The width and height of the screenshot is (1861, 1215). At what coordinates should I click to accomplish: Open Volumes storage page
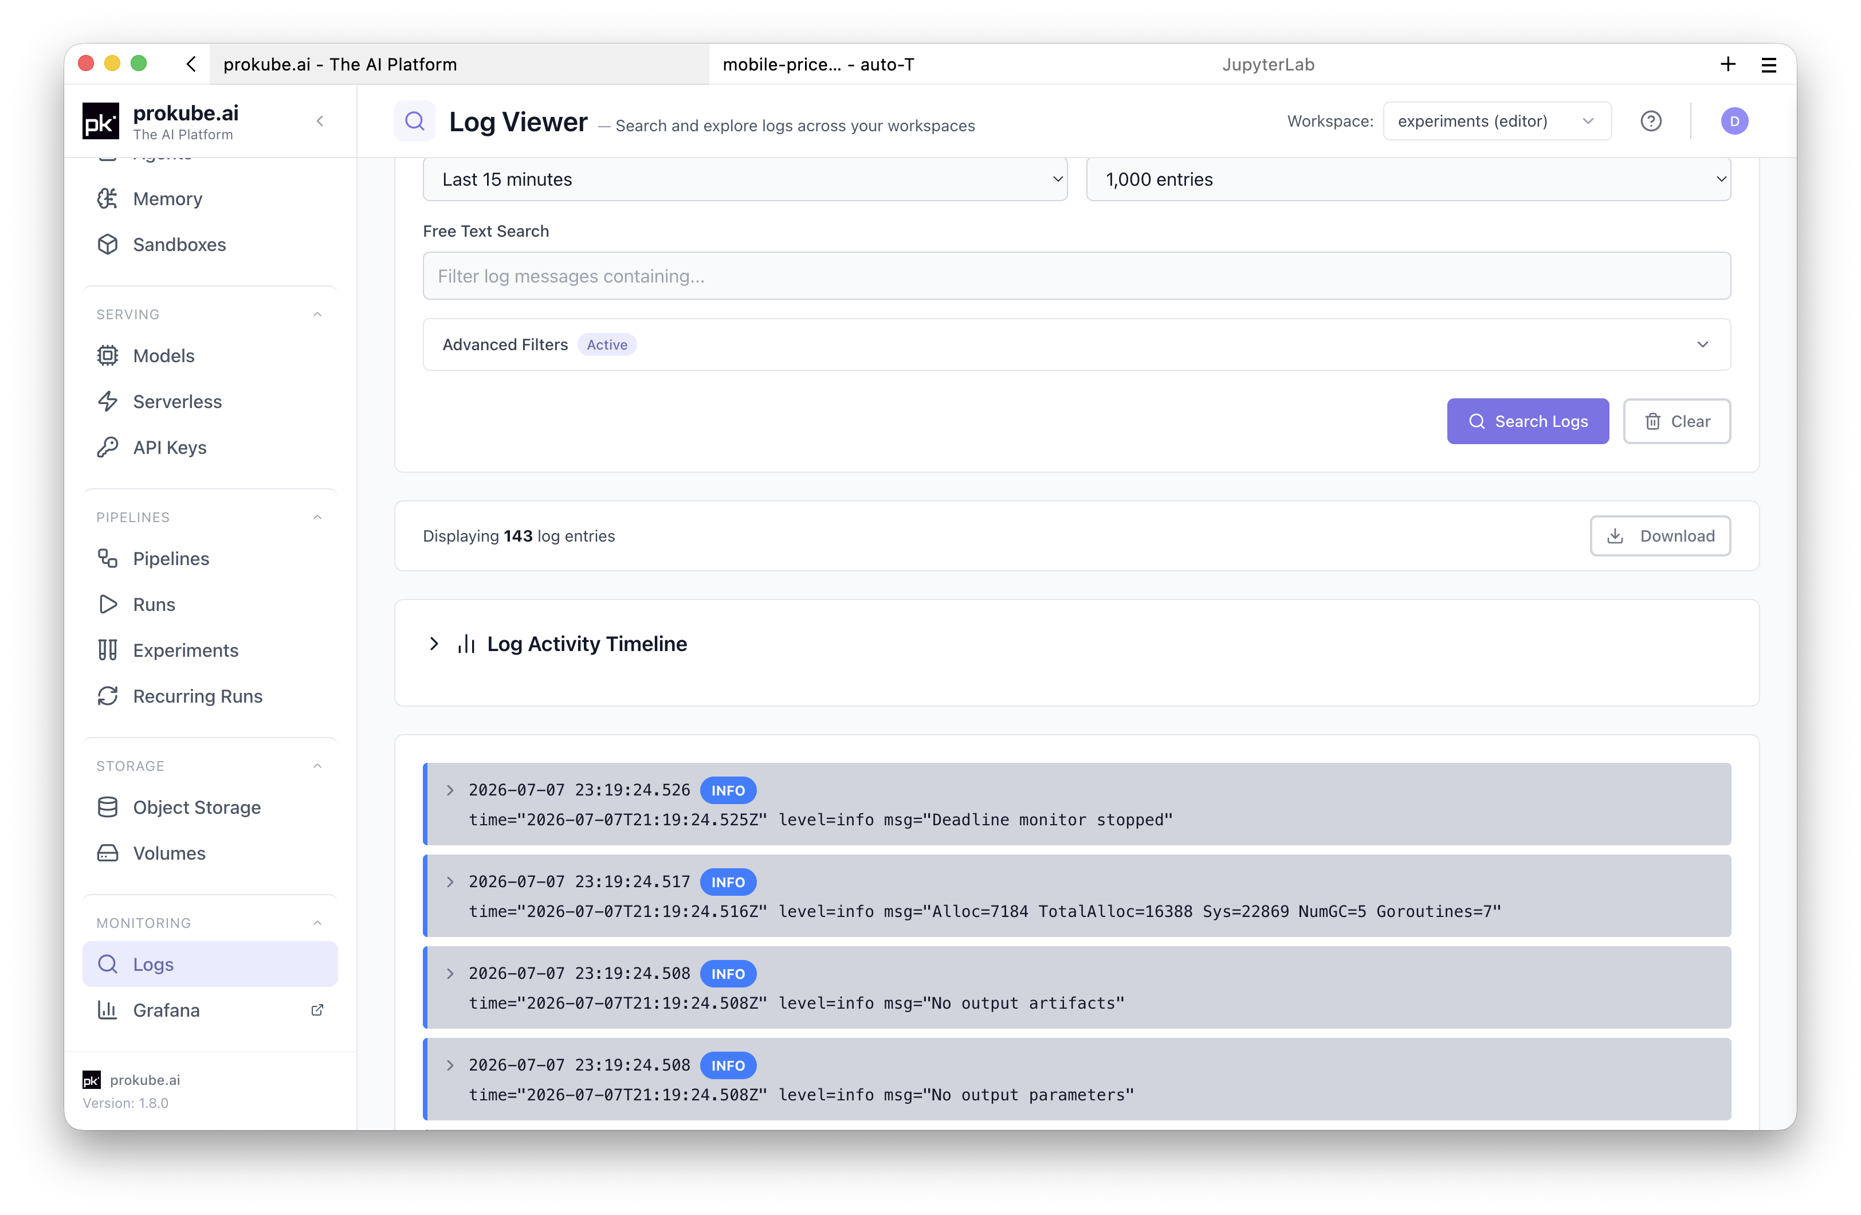(x=210, y=853)
